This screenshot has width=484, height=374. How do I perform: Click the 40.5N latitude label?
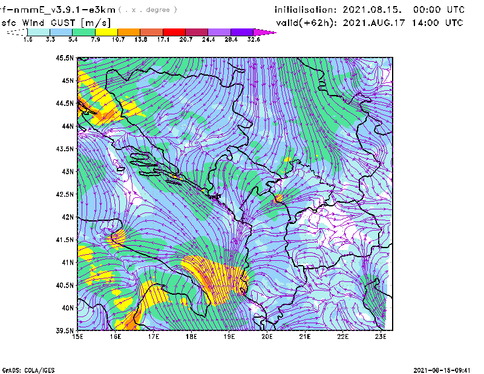pyautogui.click(x=65, y=286)
